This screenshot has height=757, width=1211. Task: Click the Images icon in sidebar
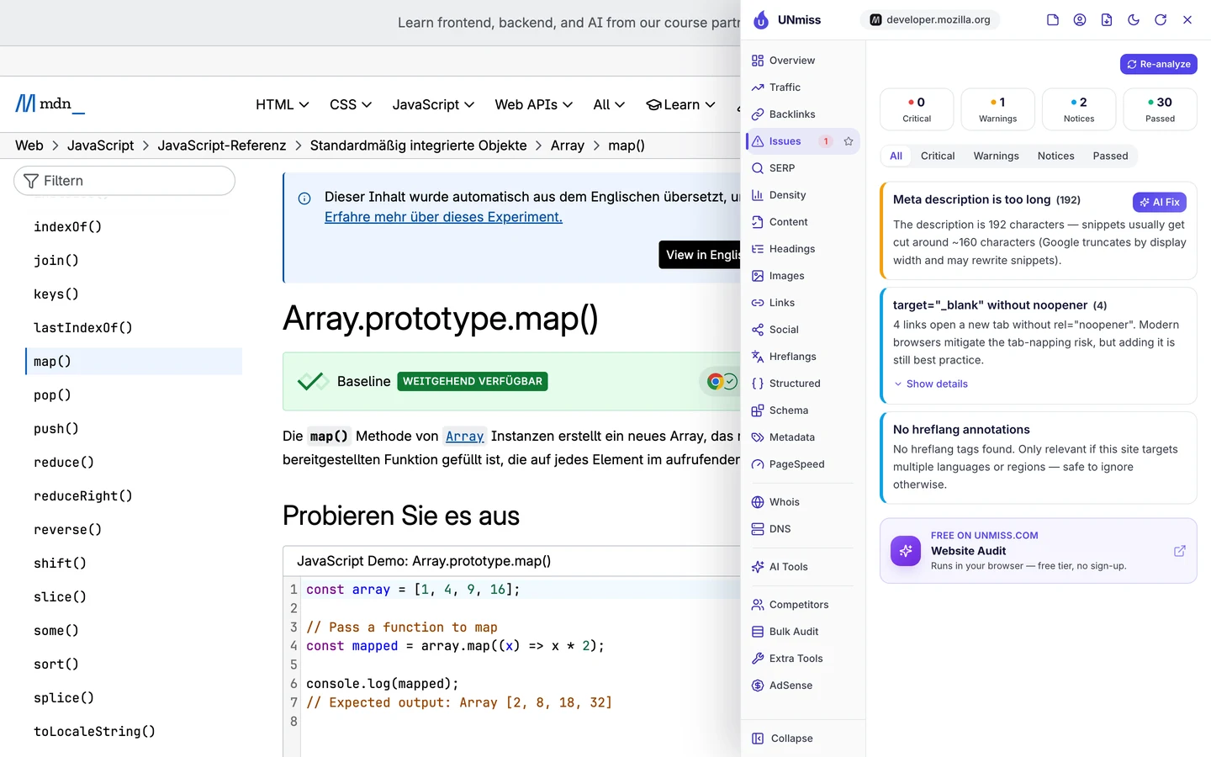tap(758, 276)
